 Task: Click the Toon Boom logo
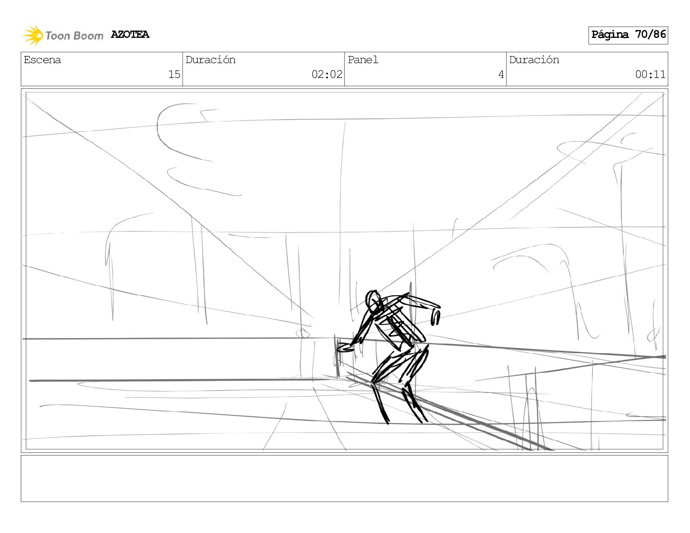click(63, 35)
